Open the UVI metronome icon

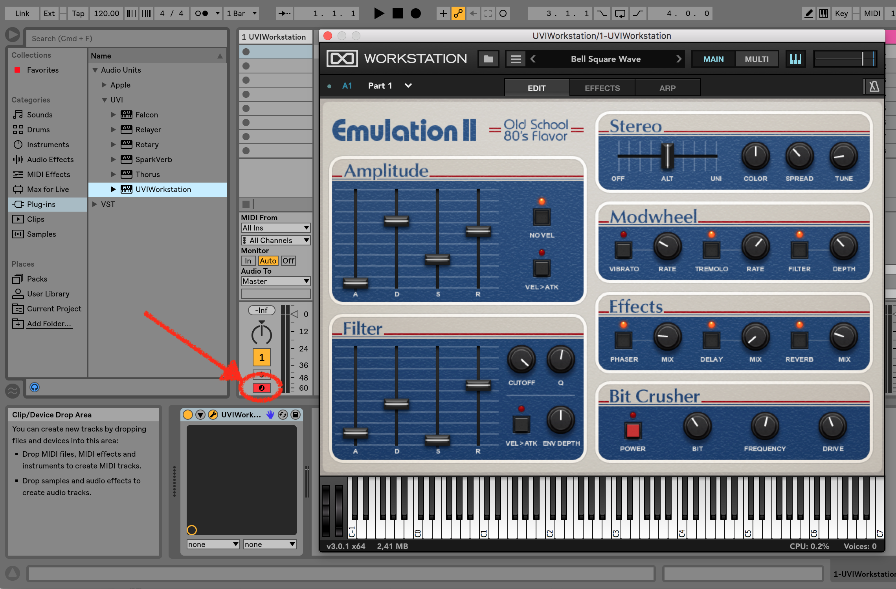pyautogui.click(x=874, y=86)
